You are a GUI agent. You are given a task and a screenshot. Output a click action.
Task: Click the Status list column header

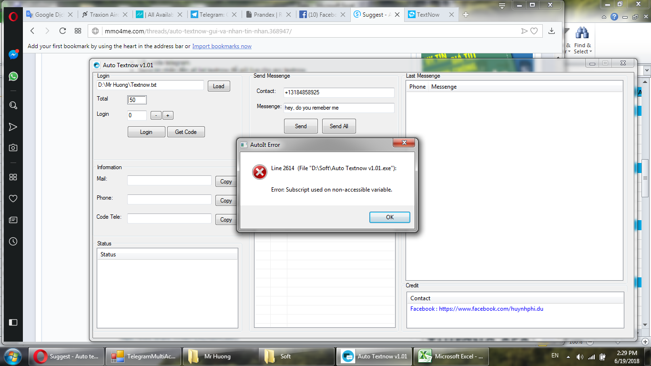click(167, 254)
